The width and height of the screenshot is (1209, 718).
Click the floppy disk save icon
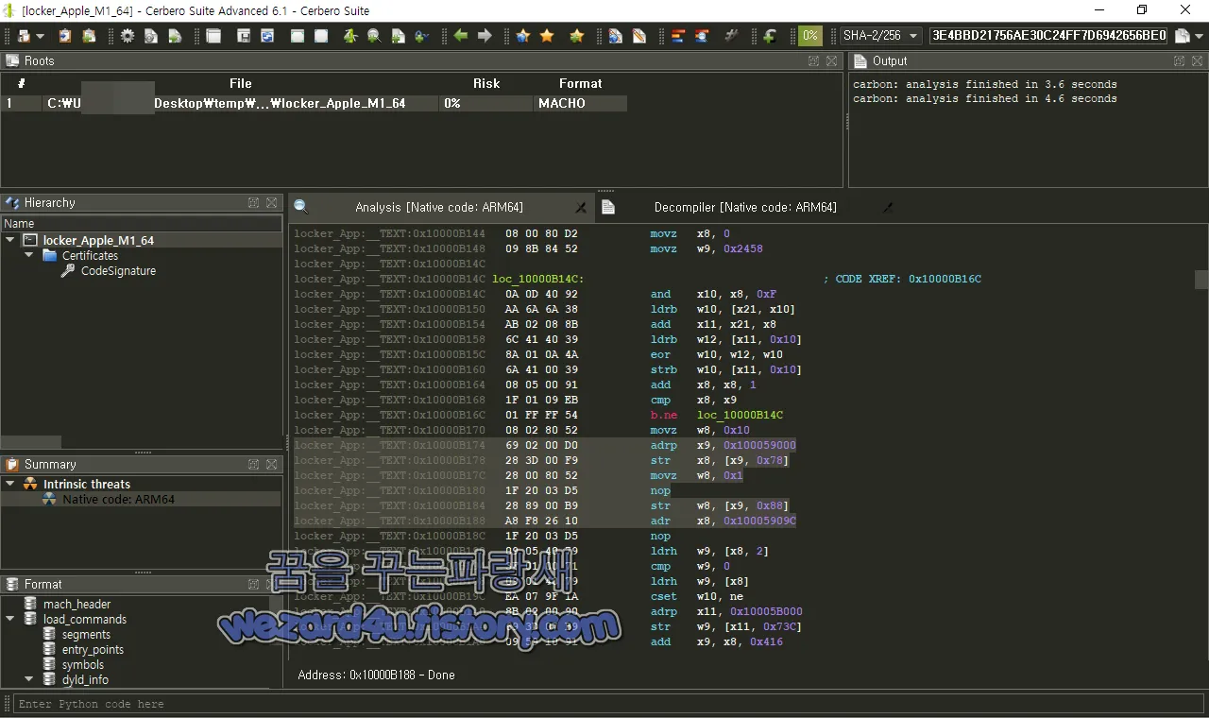pyautogui.click(x=244, y=36)
